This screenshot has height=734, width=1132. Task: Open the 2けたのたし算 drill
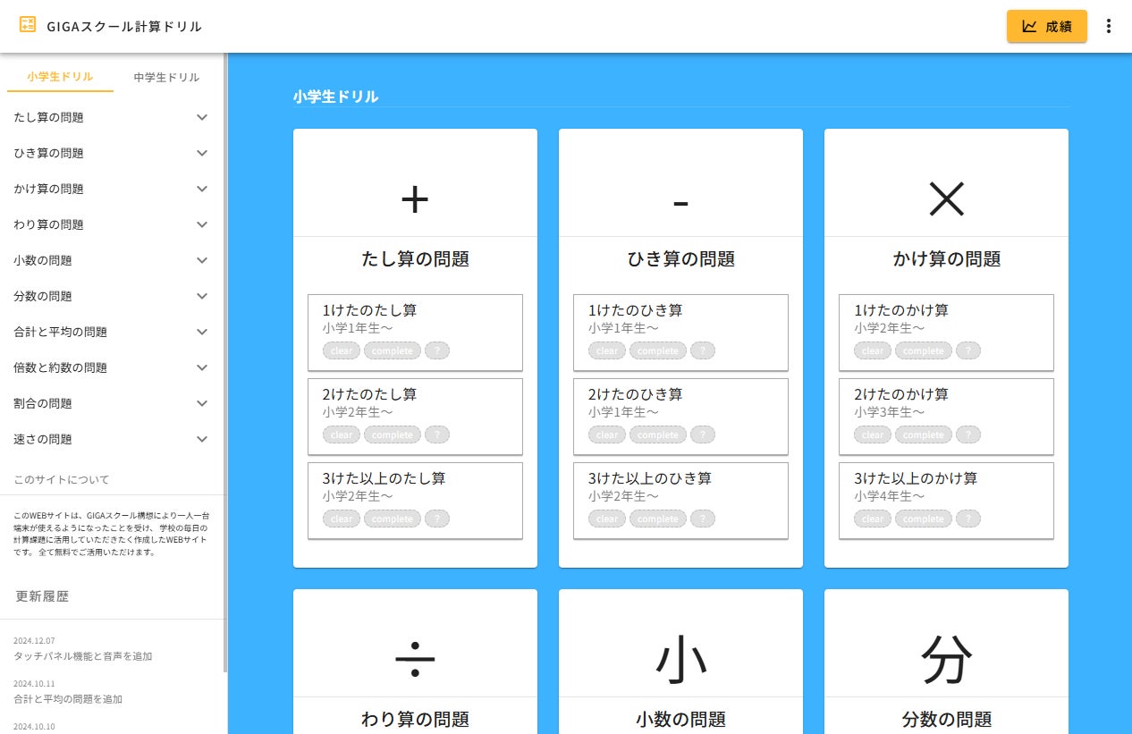pos(415,416)
